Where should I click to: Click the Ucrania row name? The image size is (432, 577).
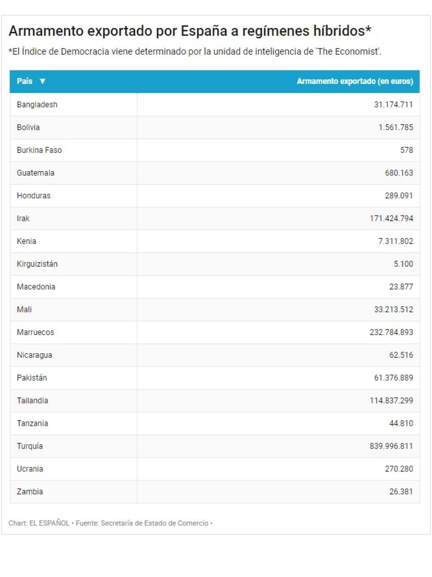pos(30,469)
